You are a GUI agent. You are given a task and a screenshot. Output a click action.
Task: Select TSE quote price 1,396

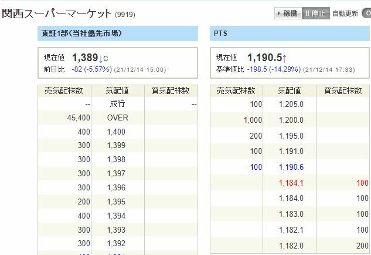(116, 187)
